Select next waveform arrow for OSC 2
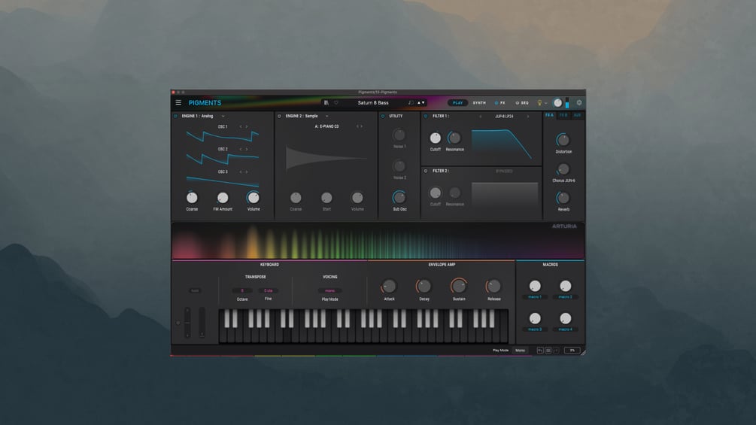Viewport: 756px width, 425px height. [247, 150]
